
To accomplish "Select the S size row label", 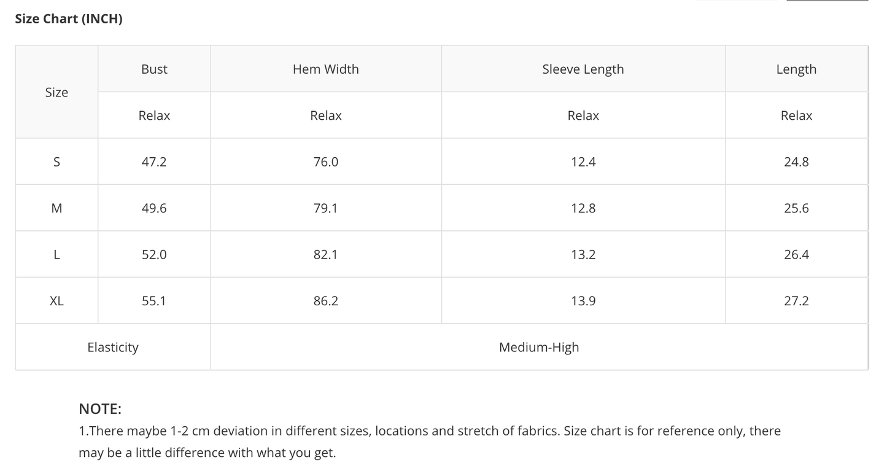I will (56, 162).
